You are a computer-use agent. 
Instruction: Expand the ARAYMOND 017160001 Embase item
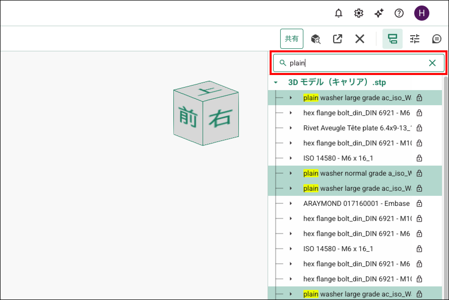click(291, 203)
